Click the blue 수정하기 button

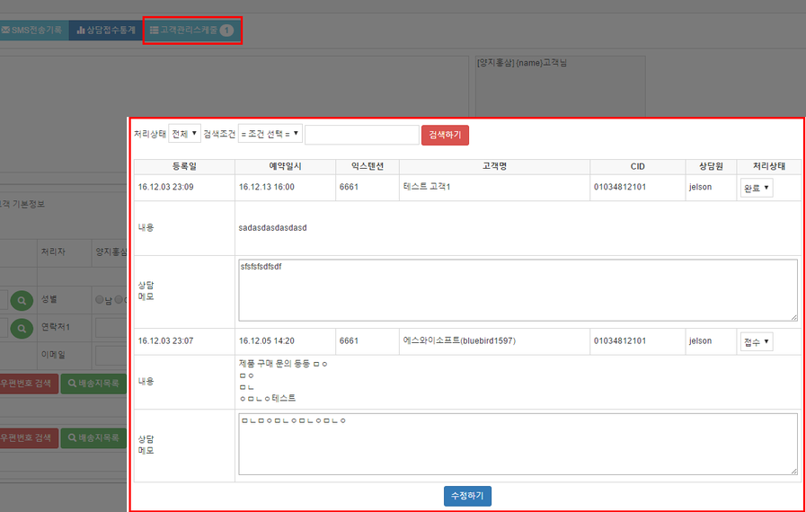click(467, 496)
